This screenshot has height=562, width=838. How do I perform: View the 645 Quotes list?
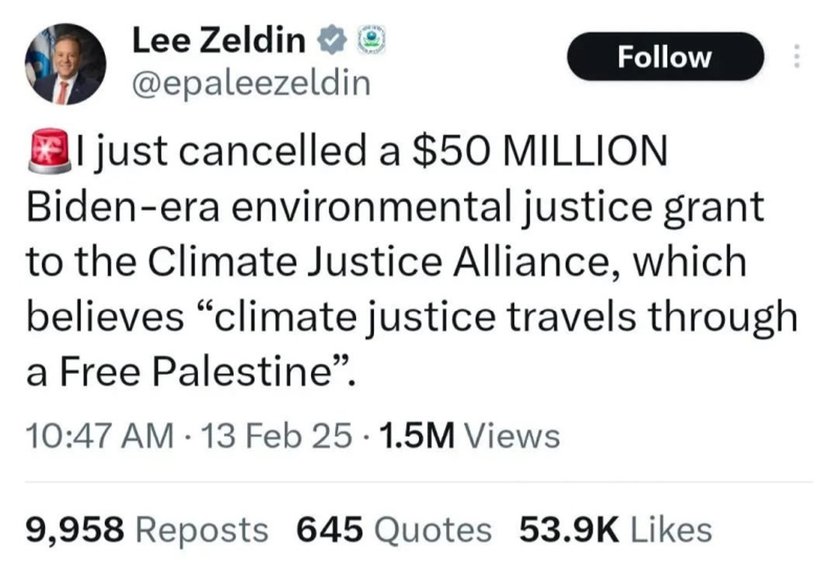click(x=394, y=529)
